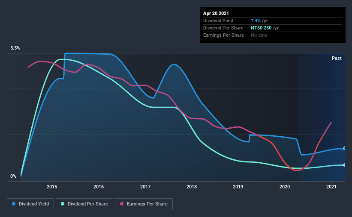Click the 2015 x-axis label
The image size is (352, 217).
52,187
